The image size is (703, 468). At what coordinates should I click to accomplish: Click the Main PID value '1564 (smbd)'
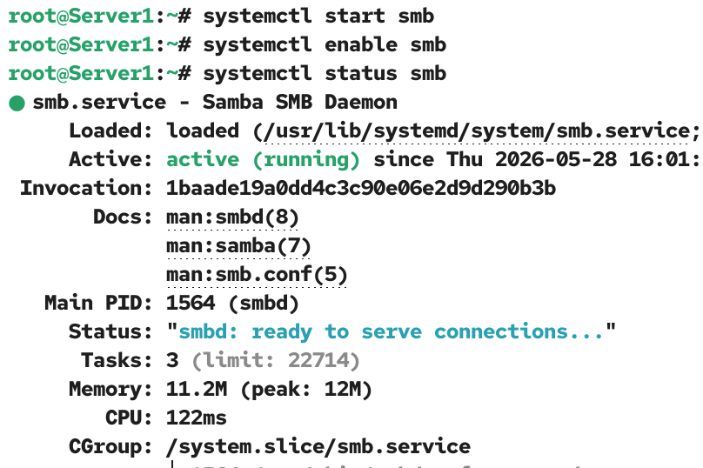(232, 304)
